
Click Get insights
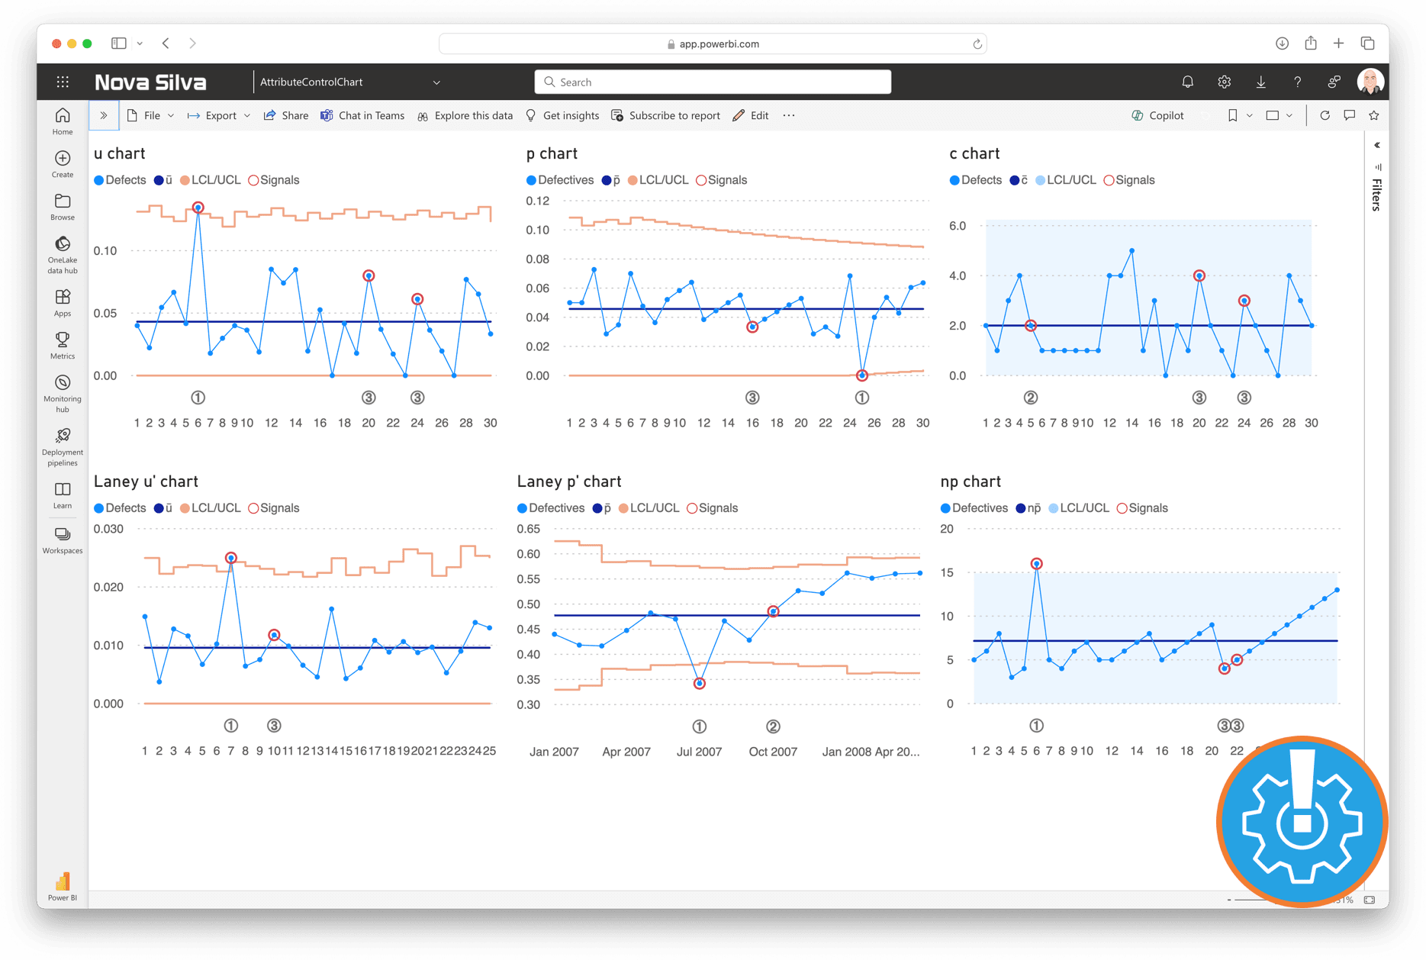[x=562, y=115]
